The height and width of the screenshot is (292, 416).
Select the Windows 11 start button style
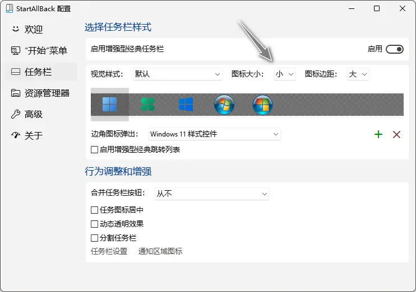click(x=109, y=104)
